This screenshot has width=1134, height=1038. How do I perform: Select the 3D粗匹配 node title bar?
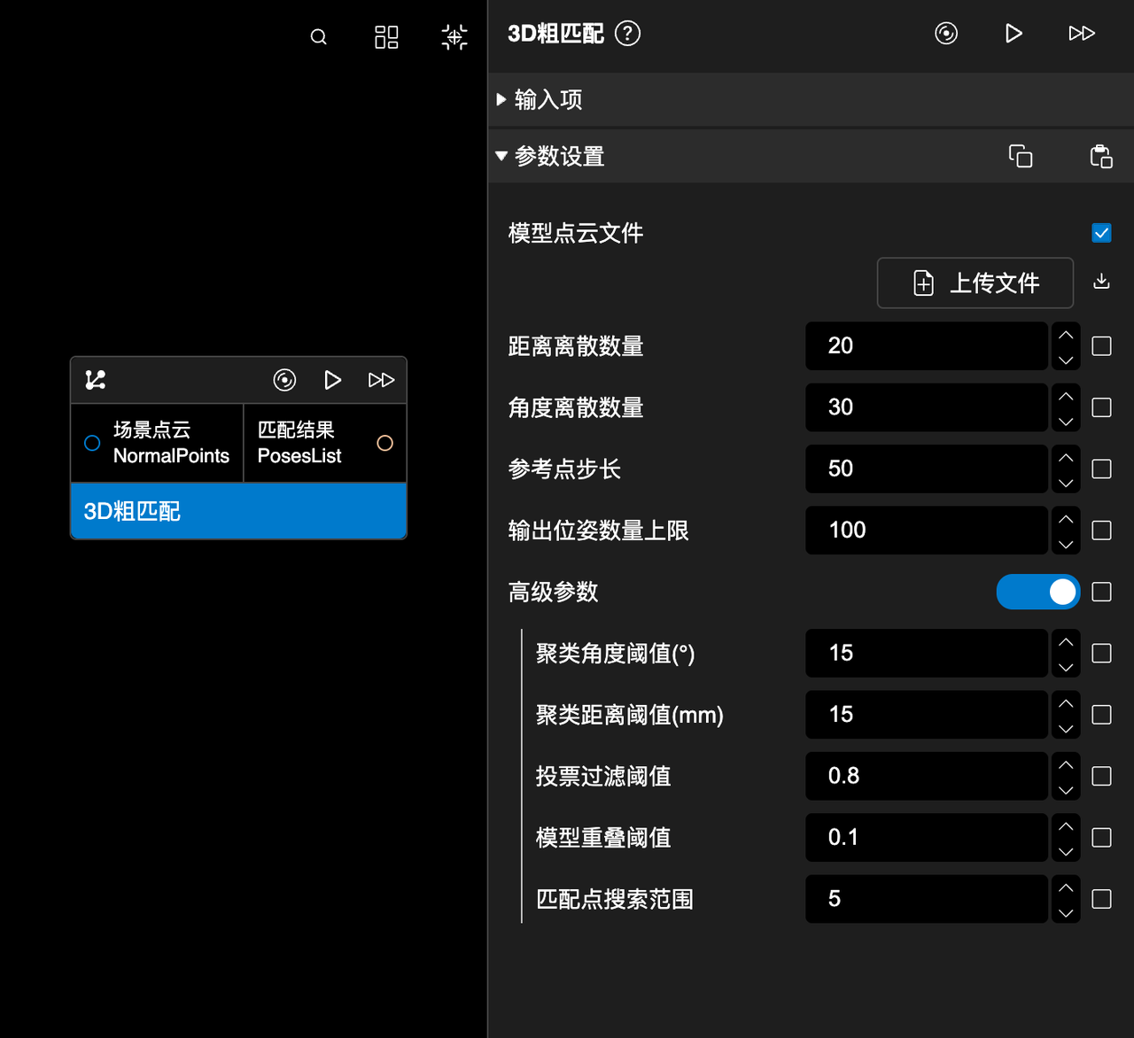(238, 511)
